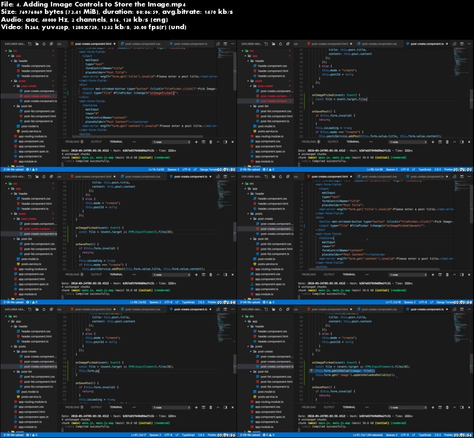474x438 pixels.
Task: Toggle panel position to right, 00:04:56 frame
Action: pyautogui.click(x=225, y=407)
